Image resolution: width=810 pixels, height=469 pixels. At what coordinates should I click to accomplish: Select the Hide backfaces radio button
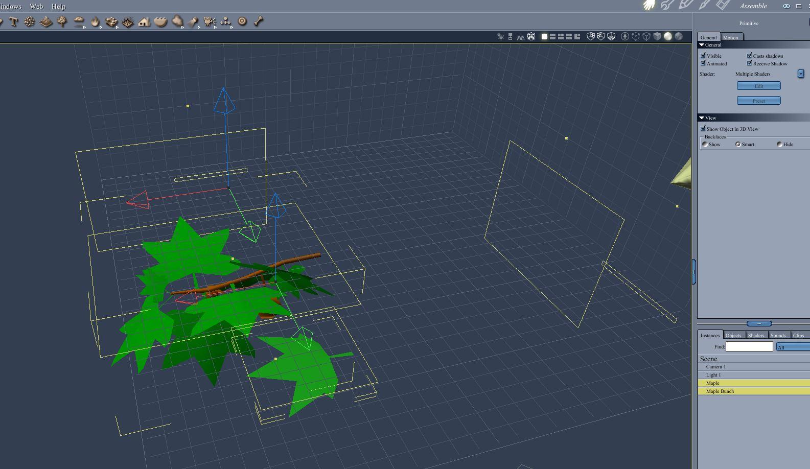(779, 144)
